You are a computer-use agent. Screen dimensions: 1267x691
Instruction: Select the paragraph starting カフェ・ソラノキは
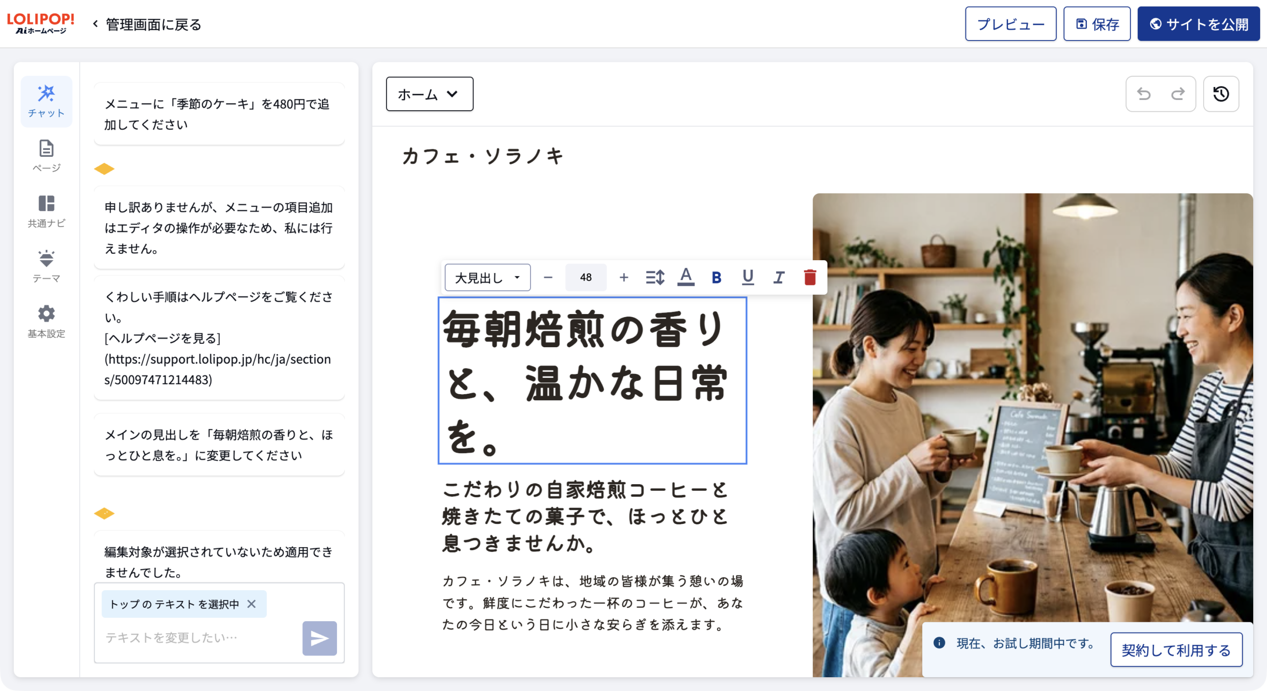(592, 603)
